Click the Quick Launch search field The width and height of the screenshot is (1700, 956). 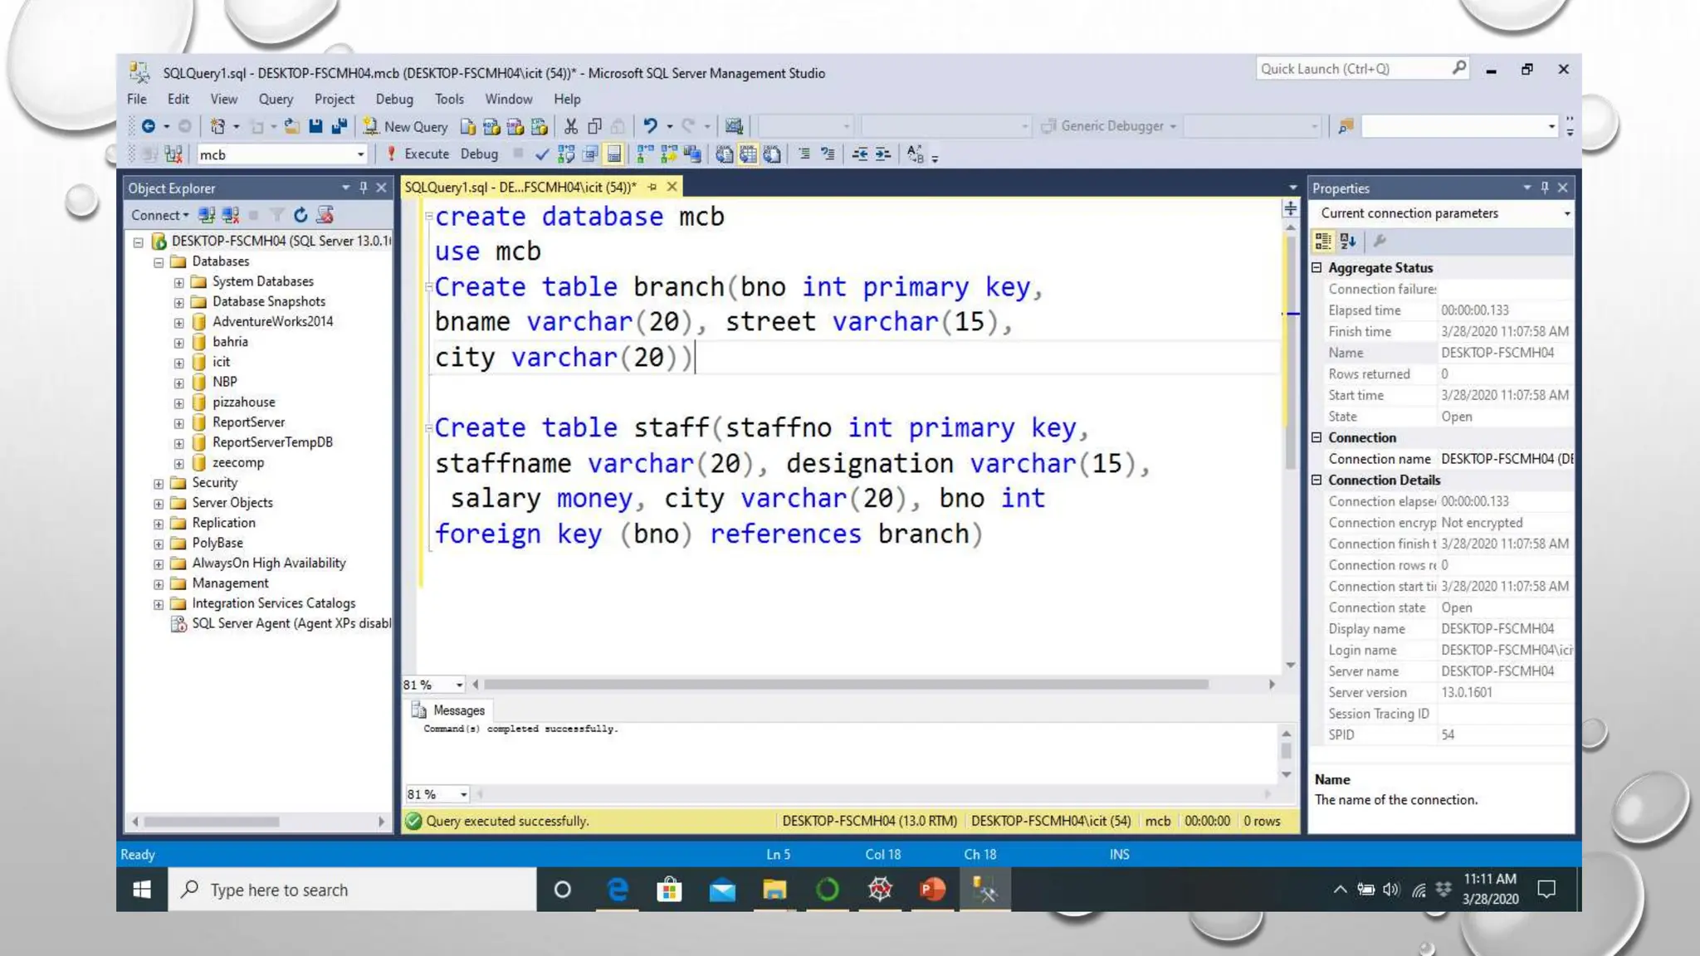coord(1361,69)
